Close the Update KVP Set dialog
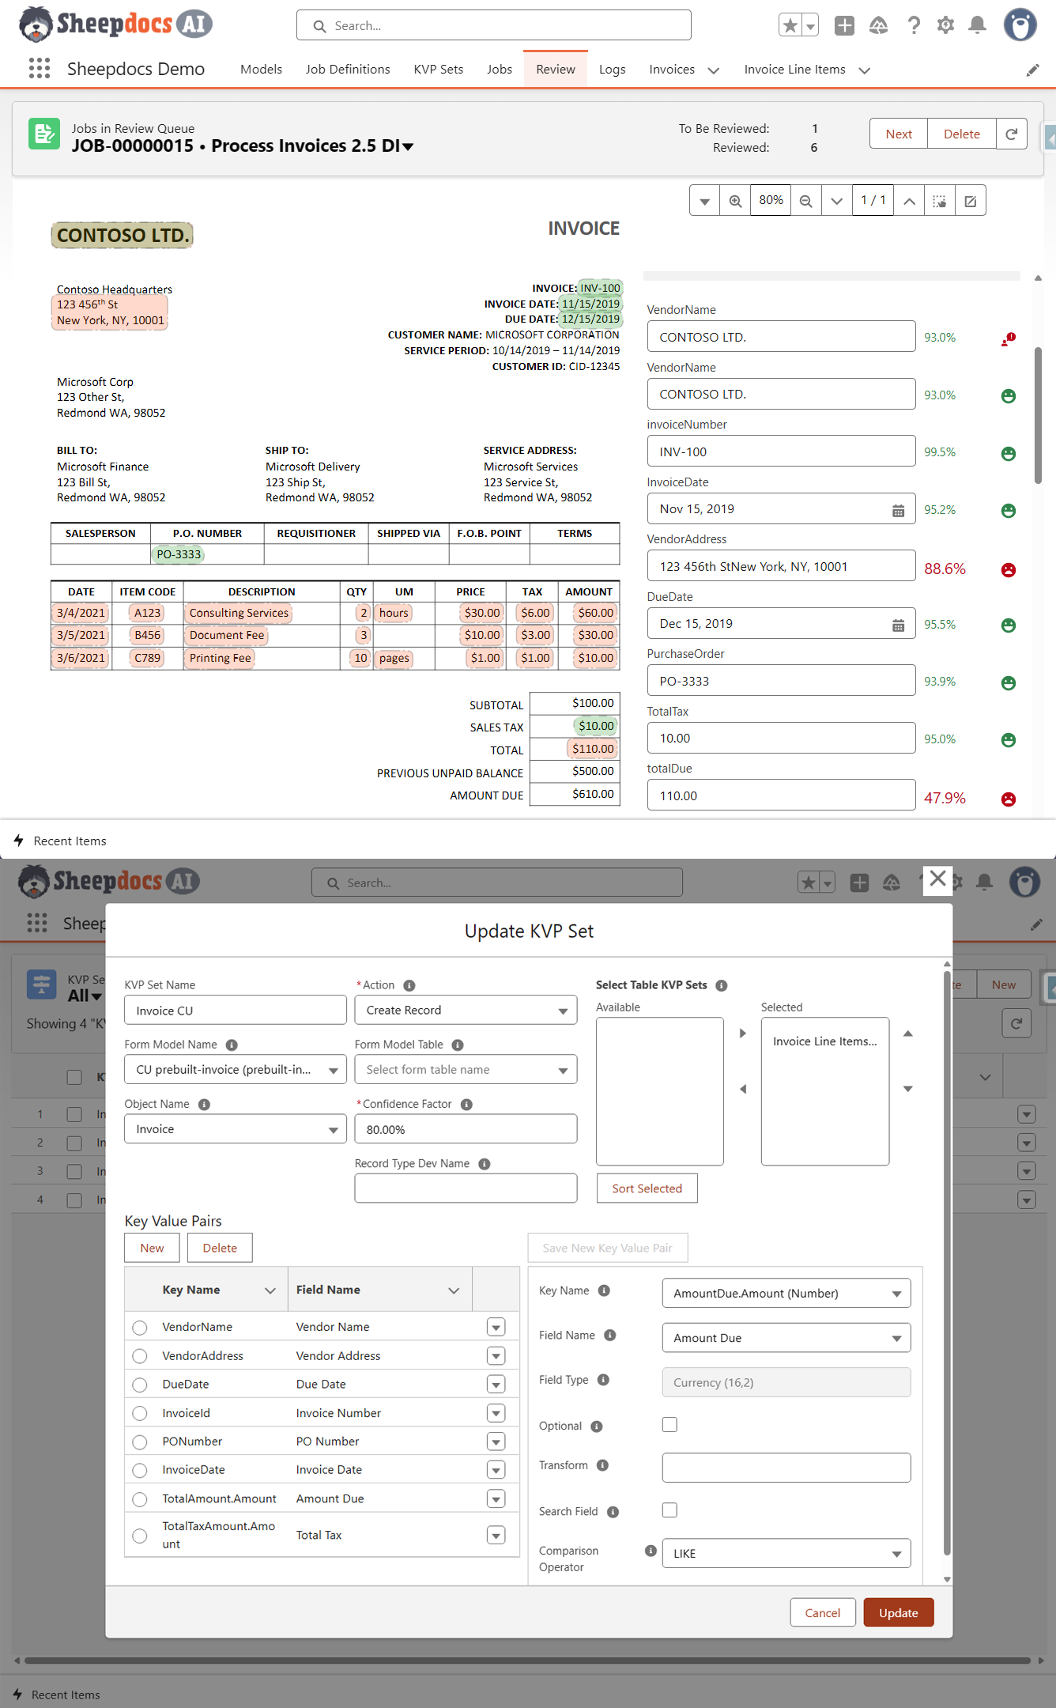Image resolution: width=1056 pixels, height=1708 pixels. click(937, 879)
